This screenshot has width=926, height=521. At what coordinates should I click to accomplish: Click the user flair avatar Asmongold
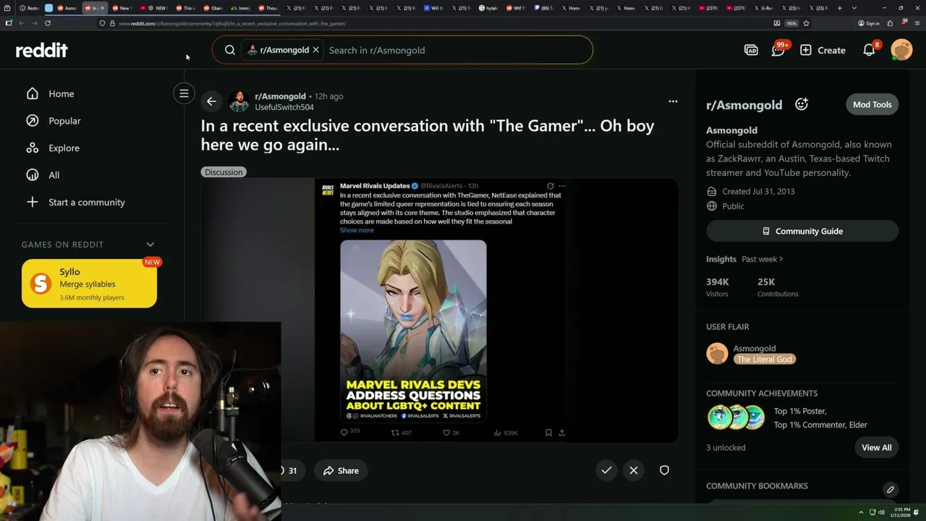717,353
